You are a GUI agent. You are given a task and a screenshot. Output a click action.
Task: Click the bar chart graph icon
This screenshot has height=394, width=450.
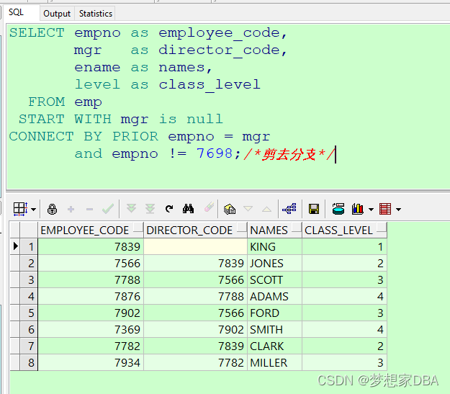tap(358, 209)
